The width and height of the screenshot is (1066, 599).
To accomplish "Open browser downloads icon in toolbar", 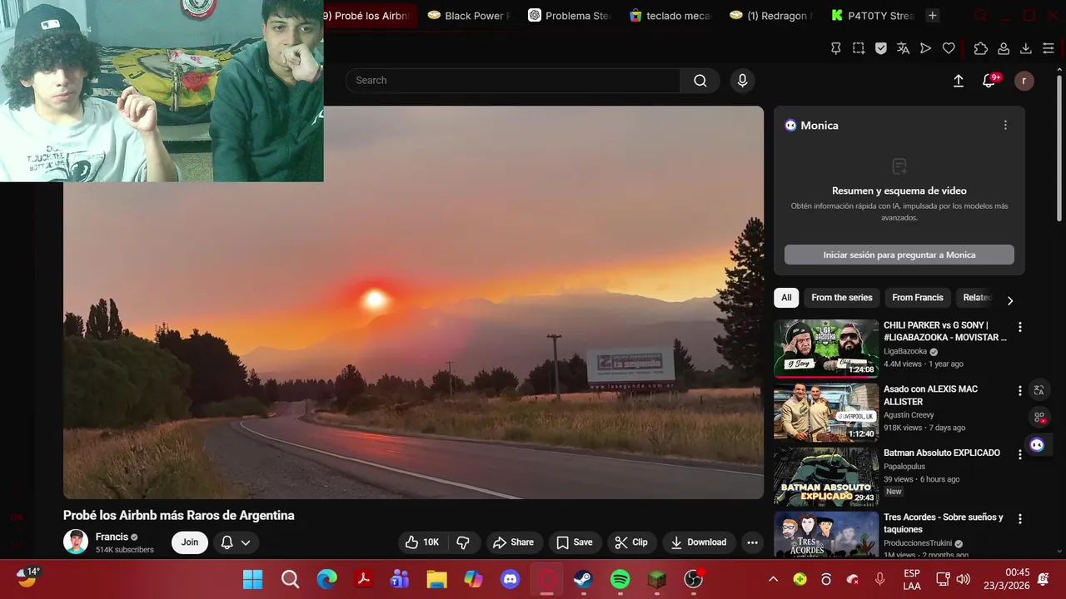I will [x=1026, y=48].
